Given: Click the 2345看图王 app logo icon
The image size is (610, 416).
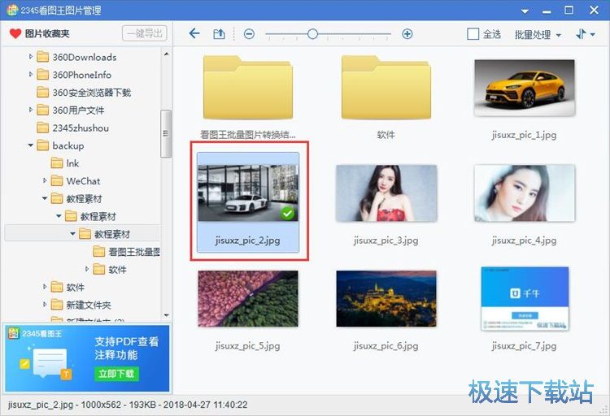Looking at the screenshot, I should (x=12, y=10).
